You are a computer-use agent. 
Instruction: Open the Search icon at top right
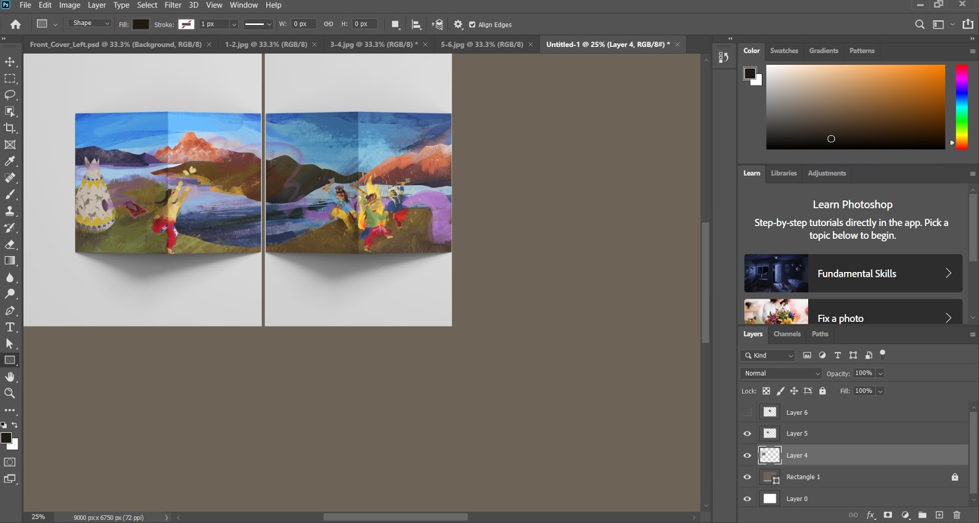(920, 24)
